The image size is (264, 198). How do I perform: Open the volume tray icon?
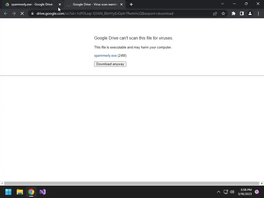[x=232, y=192]
